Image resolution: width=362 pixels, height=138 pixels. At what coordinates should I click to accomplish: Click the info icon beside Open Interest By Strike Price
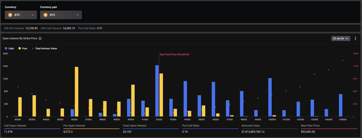point(40,38)
